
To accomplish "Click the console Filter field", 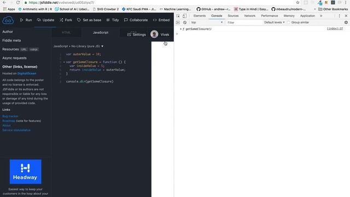I will 244,22.
